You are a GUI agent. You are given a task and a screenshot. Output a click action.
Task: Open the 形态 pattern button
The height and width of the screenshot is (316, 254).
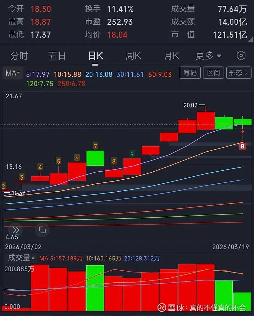[x=238, y=73]
